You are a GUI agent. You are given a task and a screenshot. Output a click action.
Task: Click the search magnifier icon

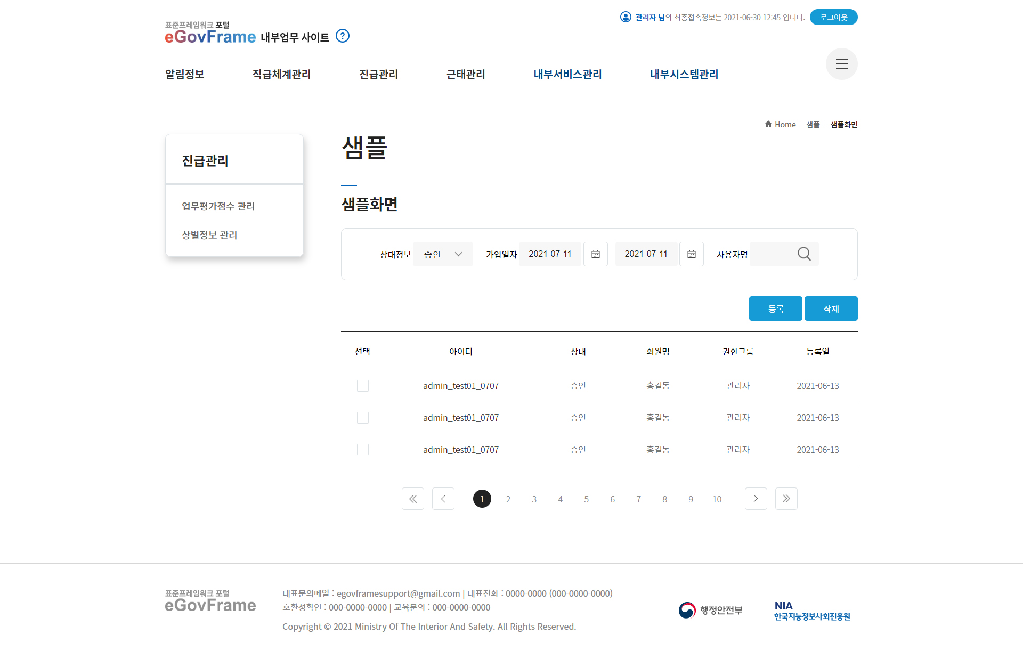point(804,254)
